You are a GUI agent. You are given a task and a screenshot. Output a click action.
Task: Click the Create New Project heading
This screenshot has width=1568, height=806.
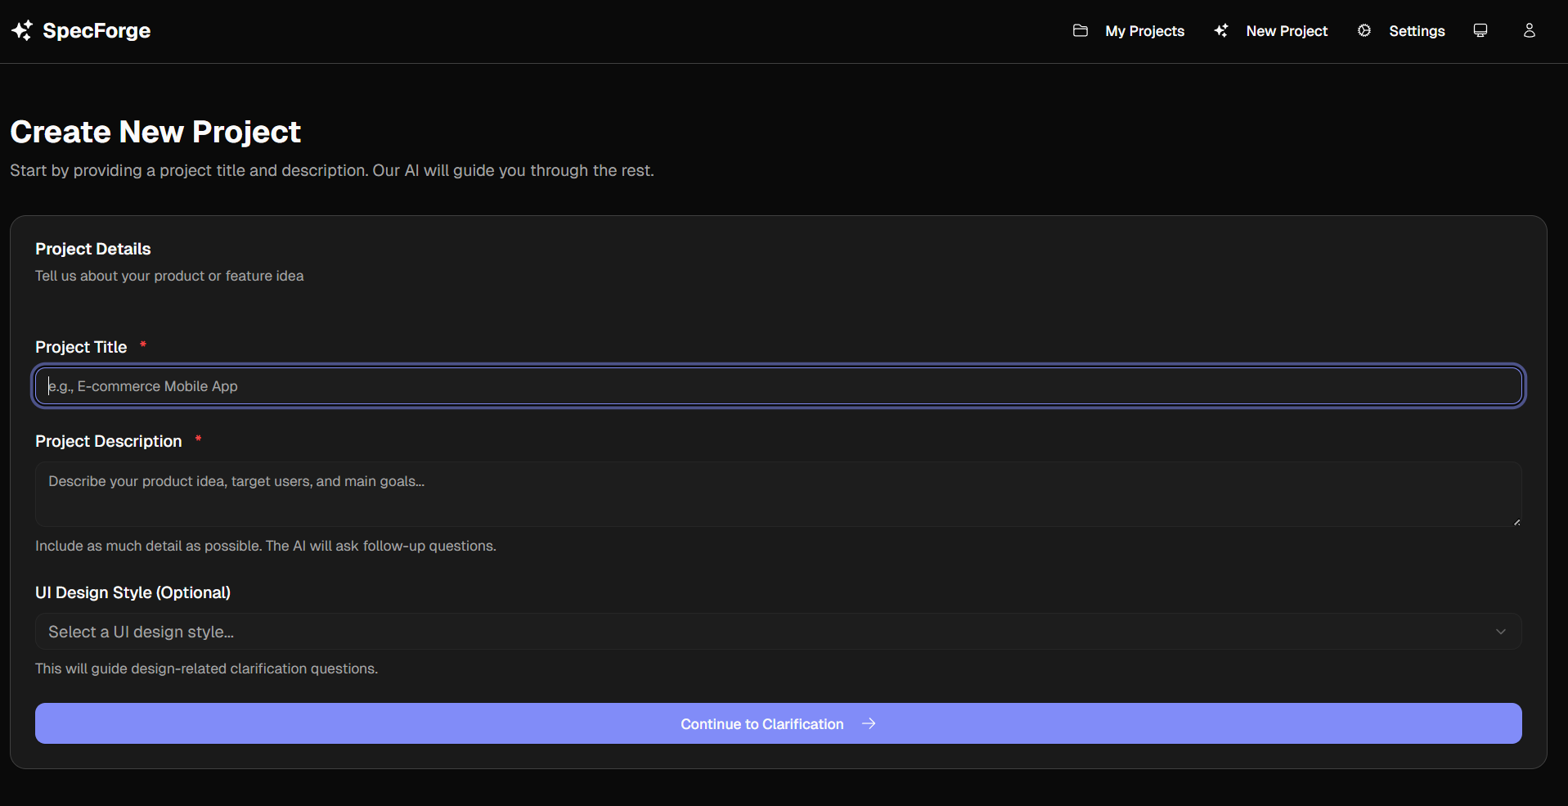155,131
